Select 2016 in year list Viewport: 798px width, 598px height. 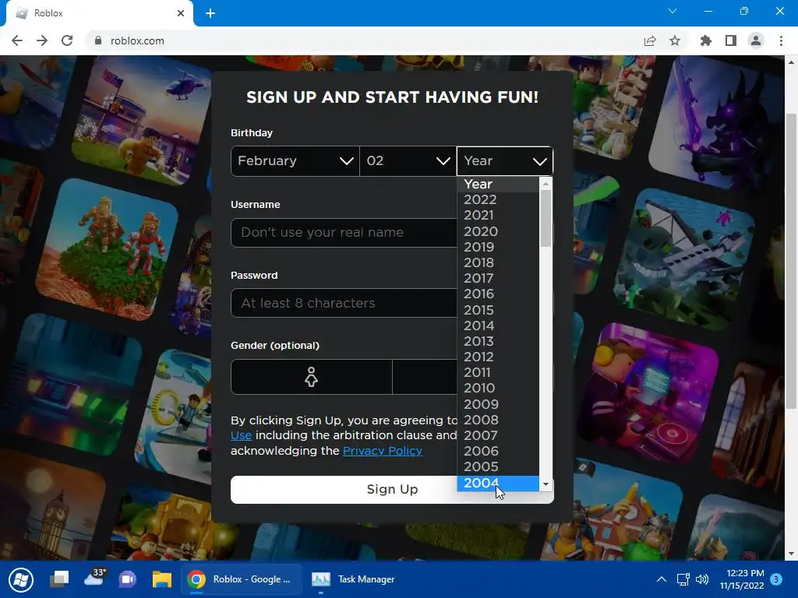point(498,294)
